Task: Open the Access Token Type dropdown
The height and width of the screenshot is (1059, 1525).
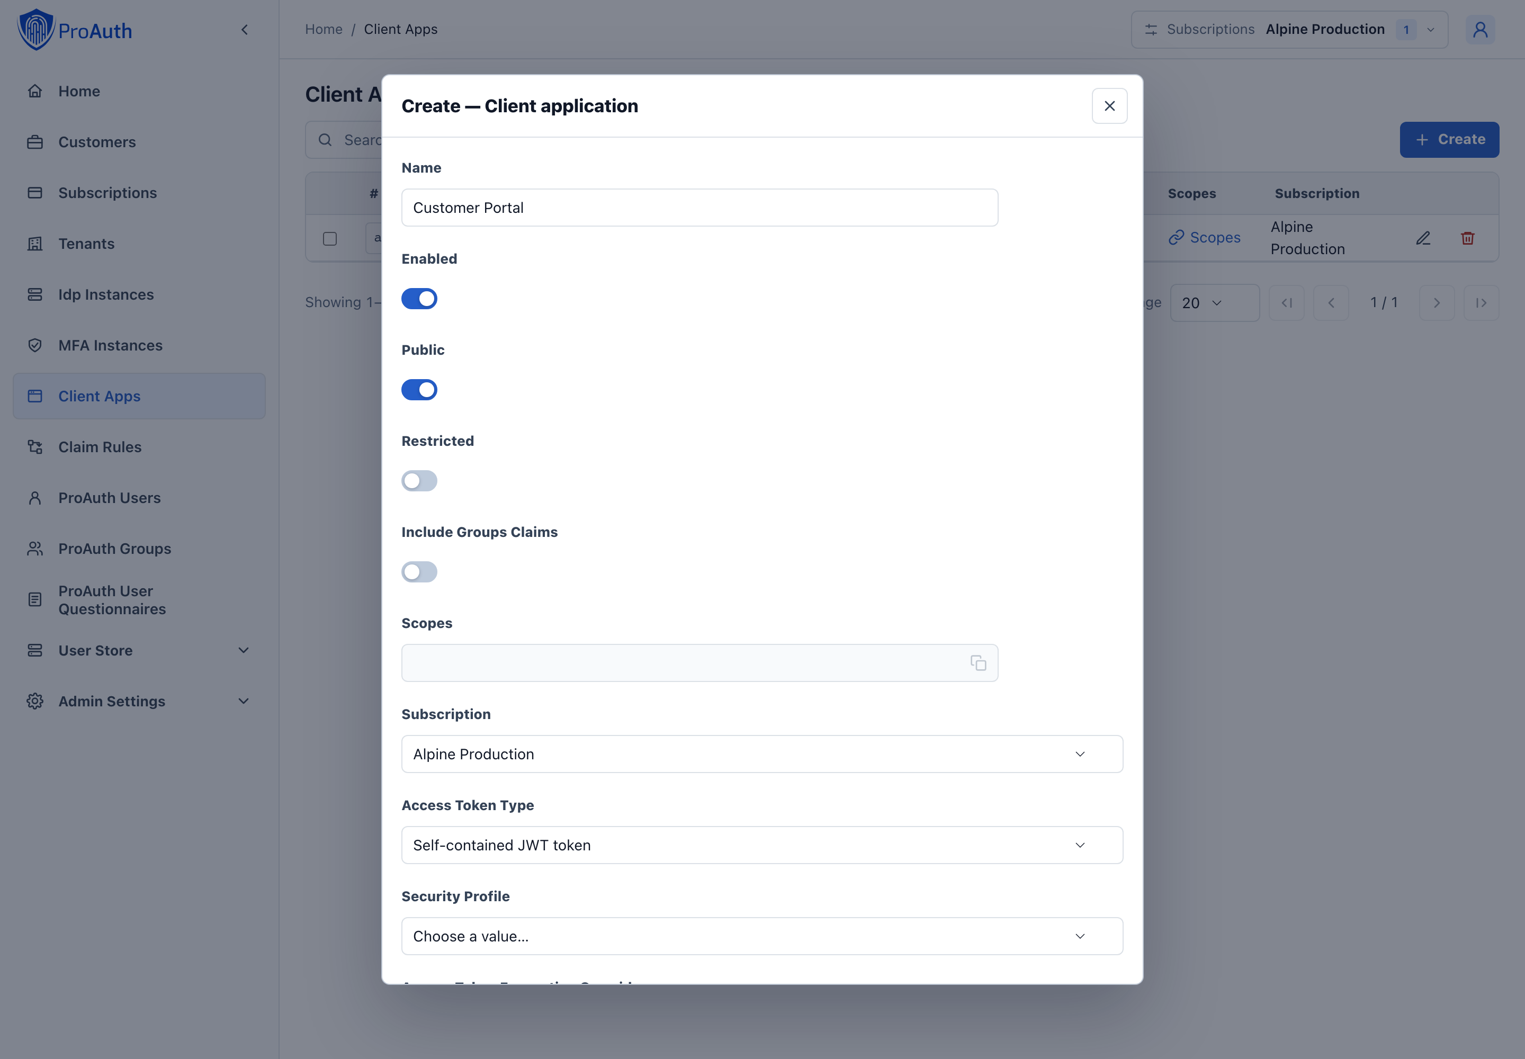Action: pyautogui.click(x=762, y=845)
